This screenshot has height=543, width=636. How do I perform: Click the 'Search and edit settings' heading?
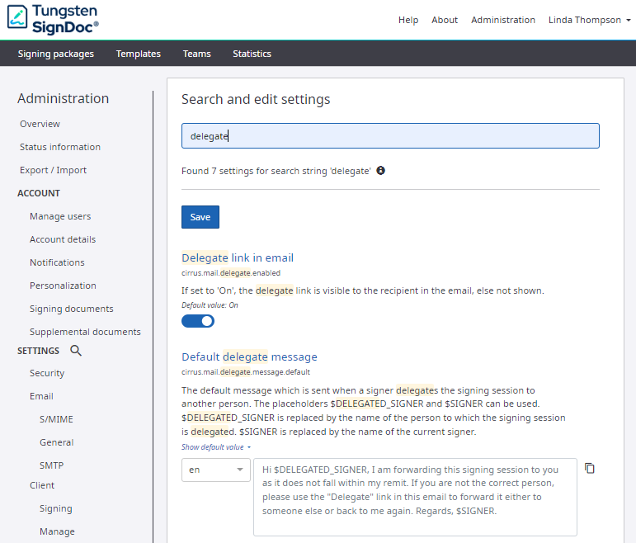click(x=256, y=99)
